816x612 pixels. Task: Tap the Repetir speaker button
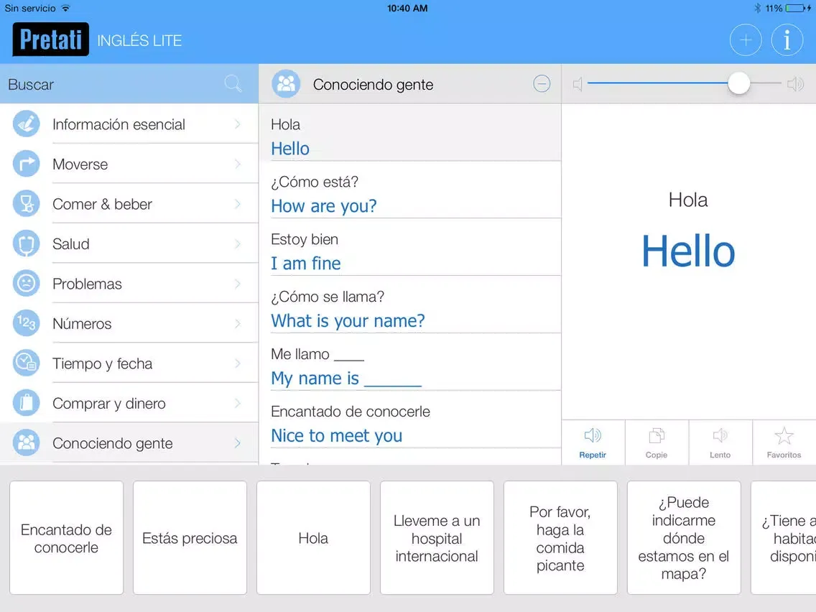click(x=593, y=442)
